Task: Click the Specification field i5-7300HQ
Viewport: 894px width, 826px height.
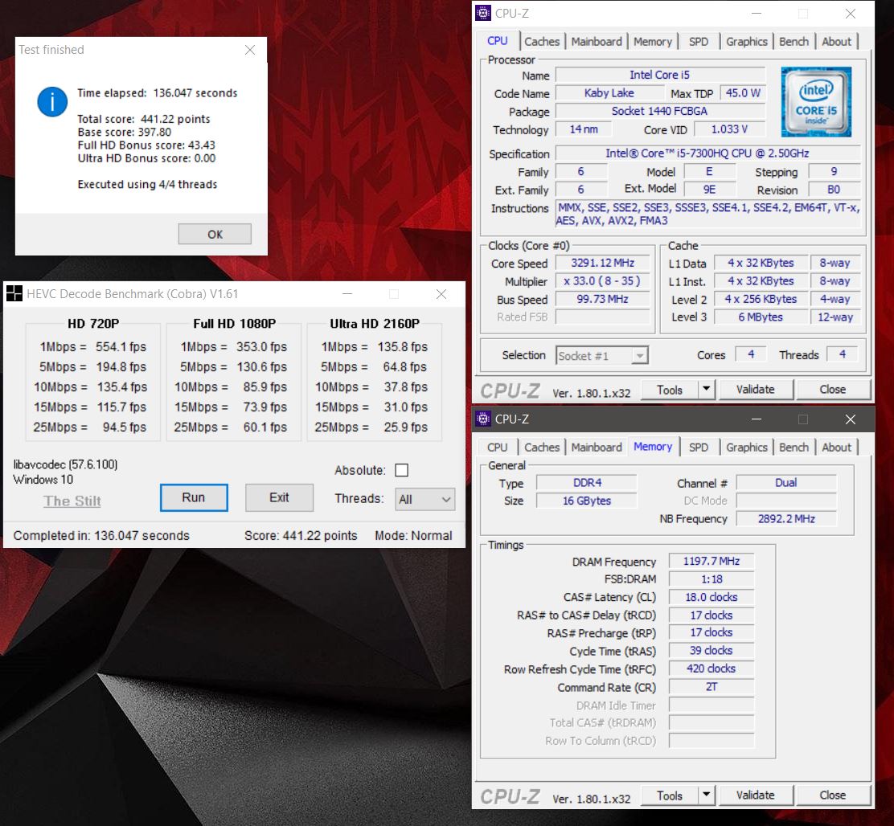Action: click(707, 153)
